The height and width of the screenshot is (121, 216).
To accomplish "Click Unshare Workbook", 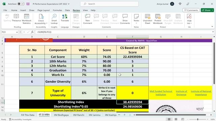I will [178, 19].
